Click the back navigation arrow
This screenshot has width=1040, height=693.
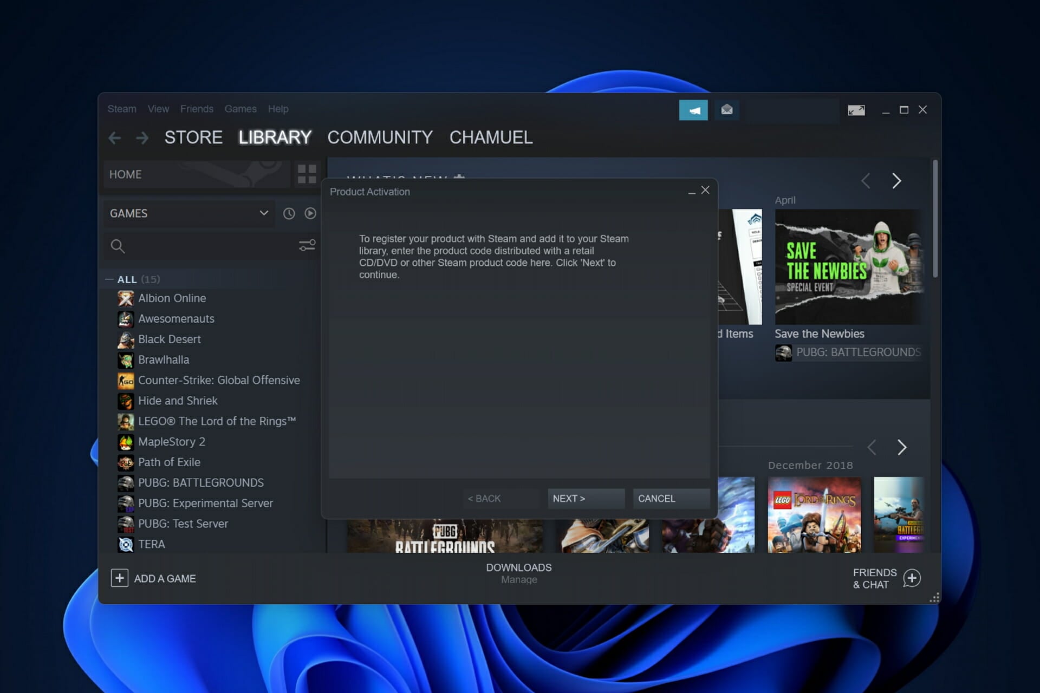click(114, 138)
